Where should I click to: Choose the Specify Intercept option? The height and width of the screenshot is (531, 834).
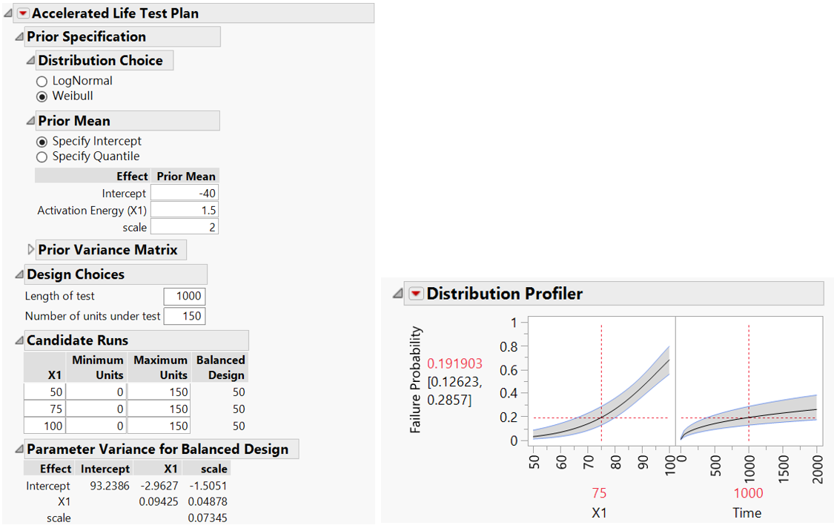click(x=42, y=141)
